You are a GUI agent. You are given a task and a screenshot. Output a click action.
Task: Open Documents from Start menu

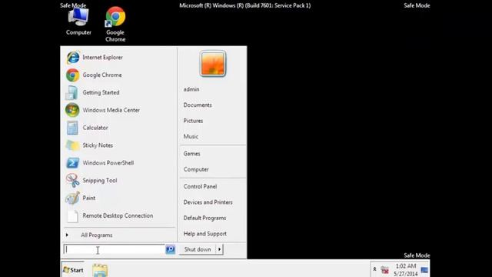click(x=198, y=105)
